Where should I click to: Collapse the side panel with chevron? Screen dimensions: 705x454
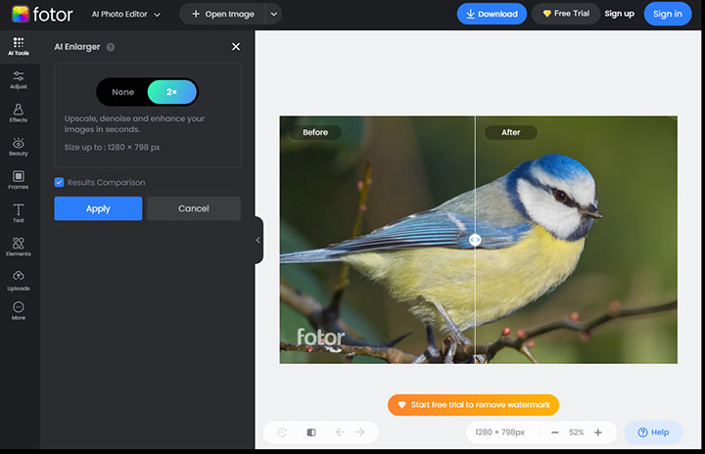[x=258, y=240]
